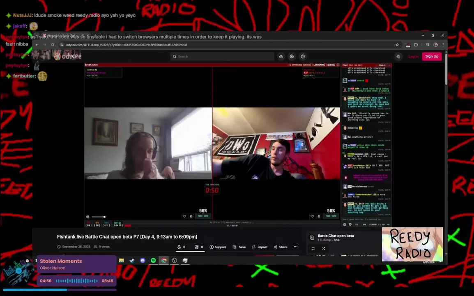Open the Battle Chat open beta playlist
The width and height of the screenshot is (474, 296).
tap(336, 236)
